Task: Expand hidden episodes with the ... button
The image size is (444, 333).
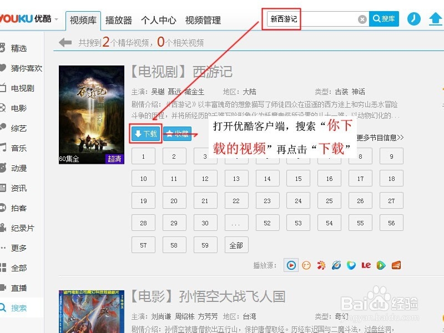Action: click(236, 223)
